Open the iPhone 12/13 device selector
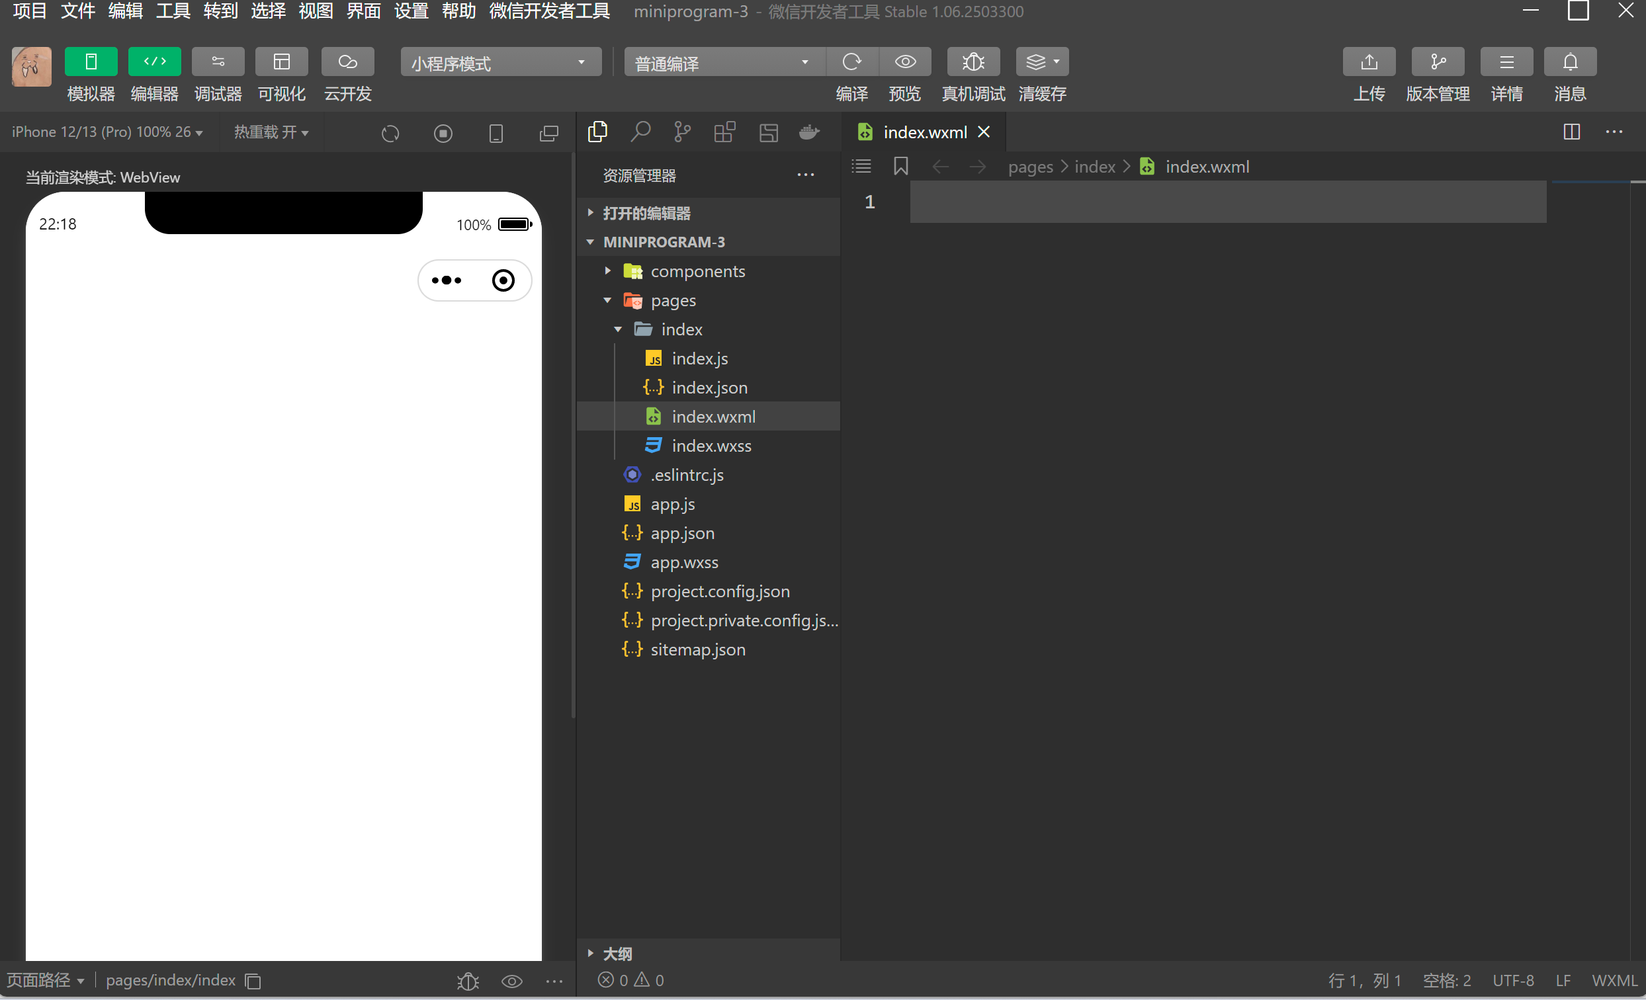Viewport: 1646px width, 1000px height. (x=107, y=132)
